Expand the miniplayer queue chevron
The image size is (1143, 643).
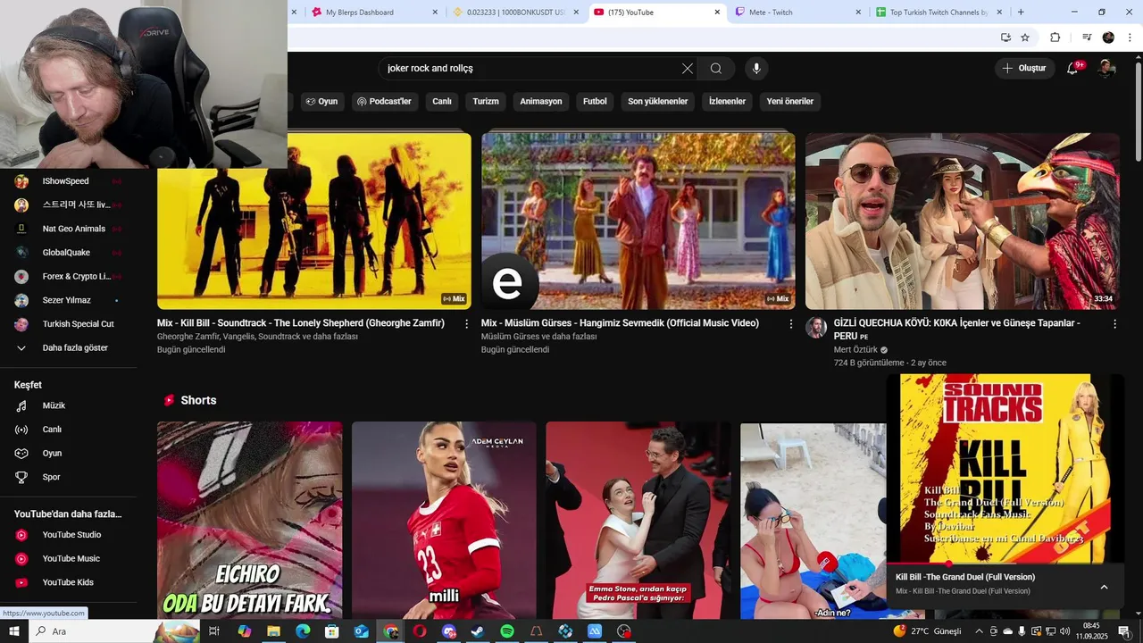coord(1104,587)
